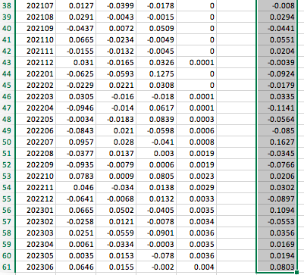
Task: Select cell containing 0.0034
Action: click(196, 221)
